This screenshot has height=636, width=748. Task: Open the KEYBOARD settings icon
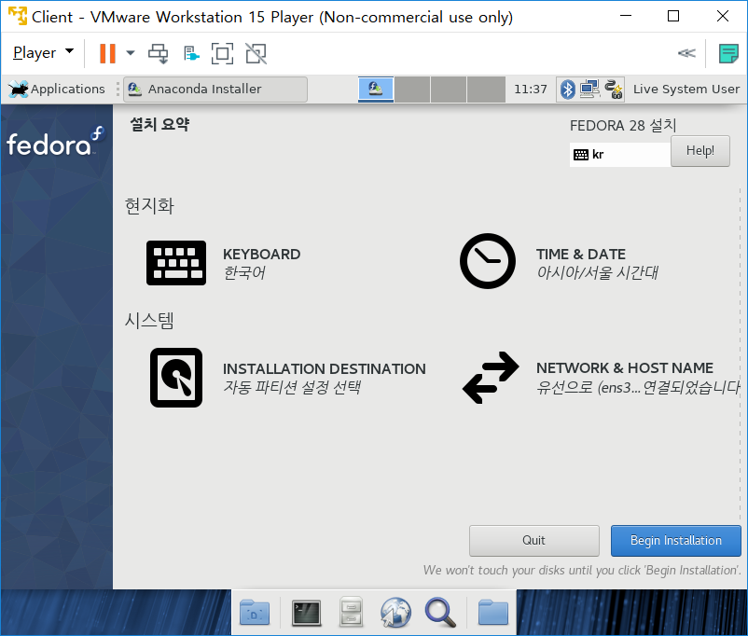pyautogui.click(x=176, y=263)
